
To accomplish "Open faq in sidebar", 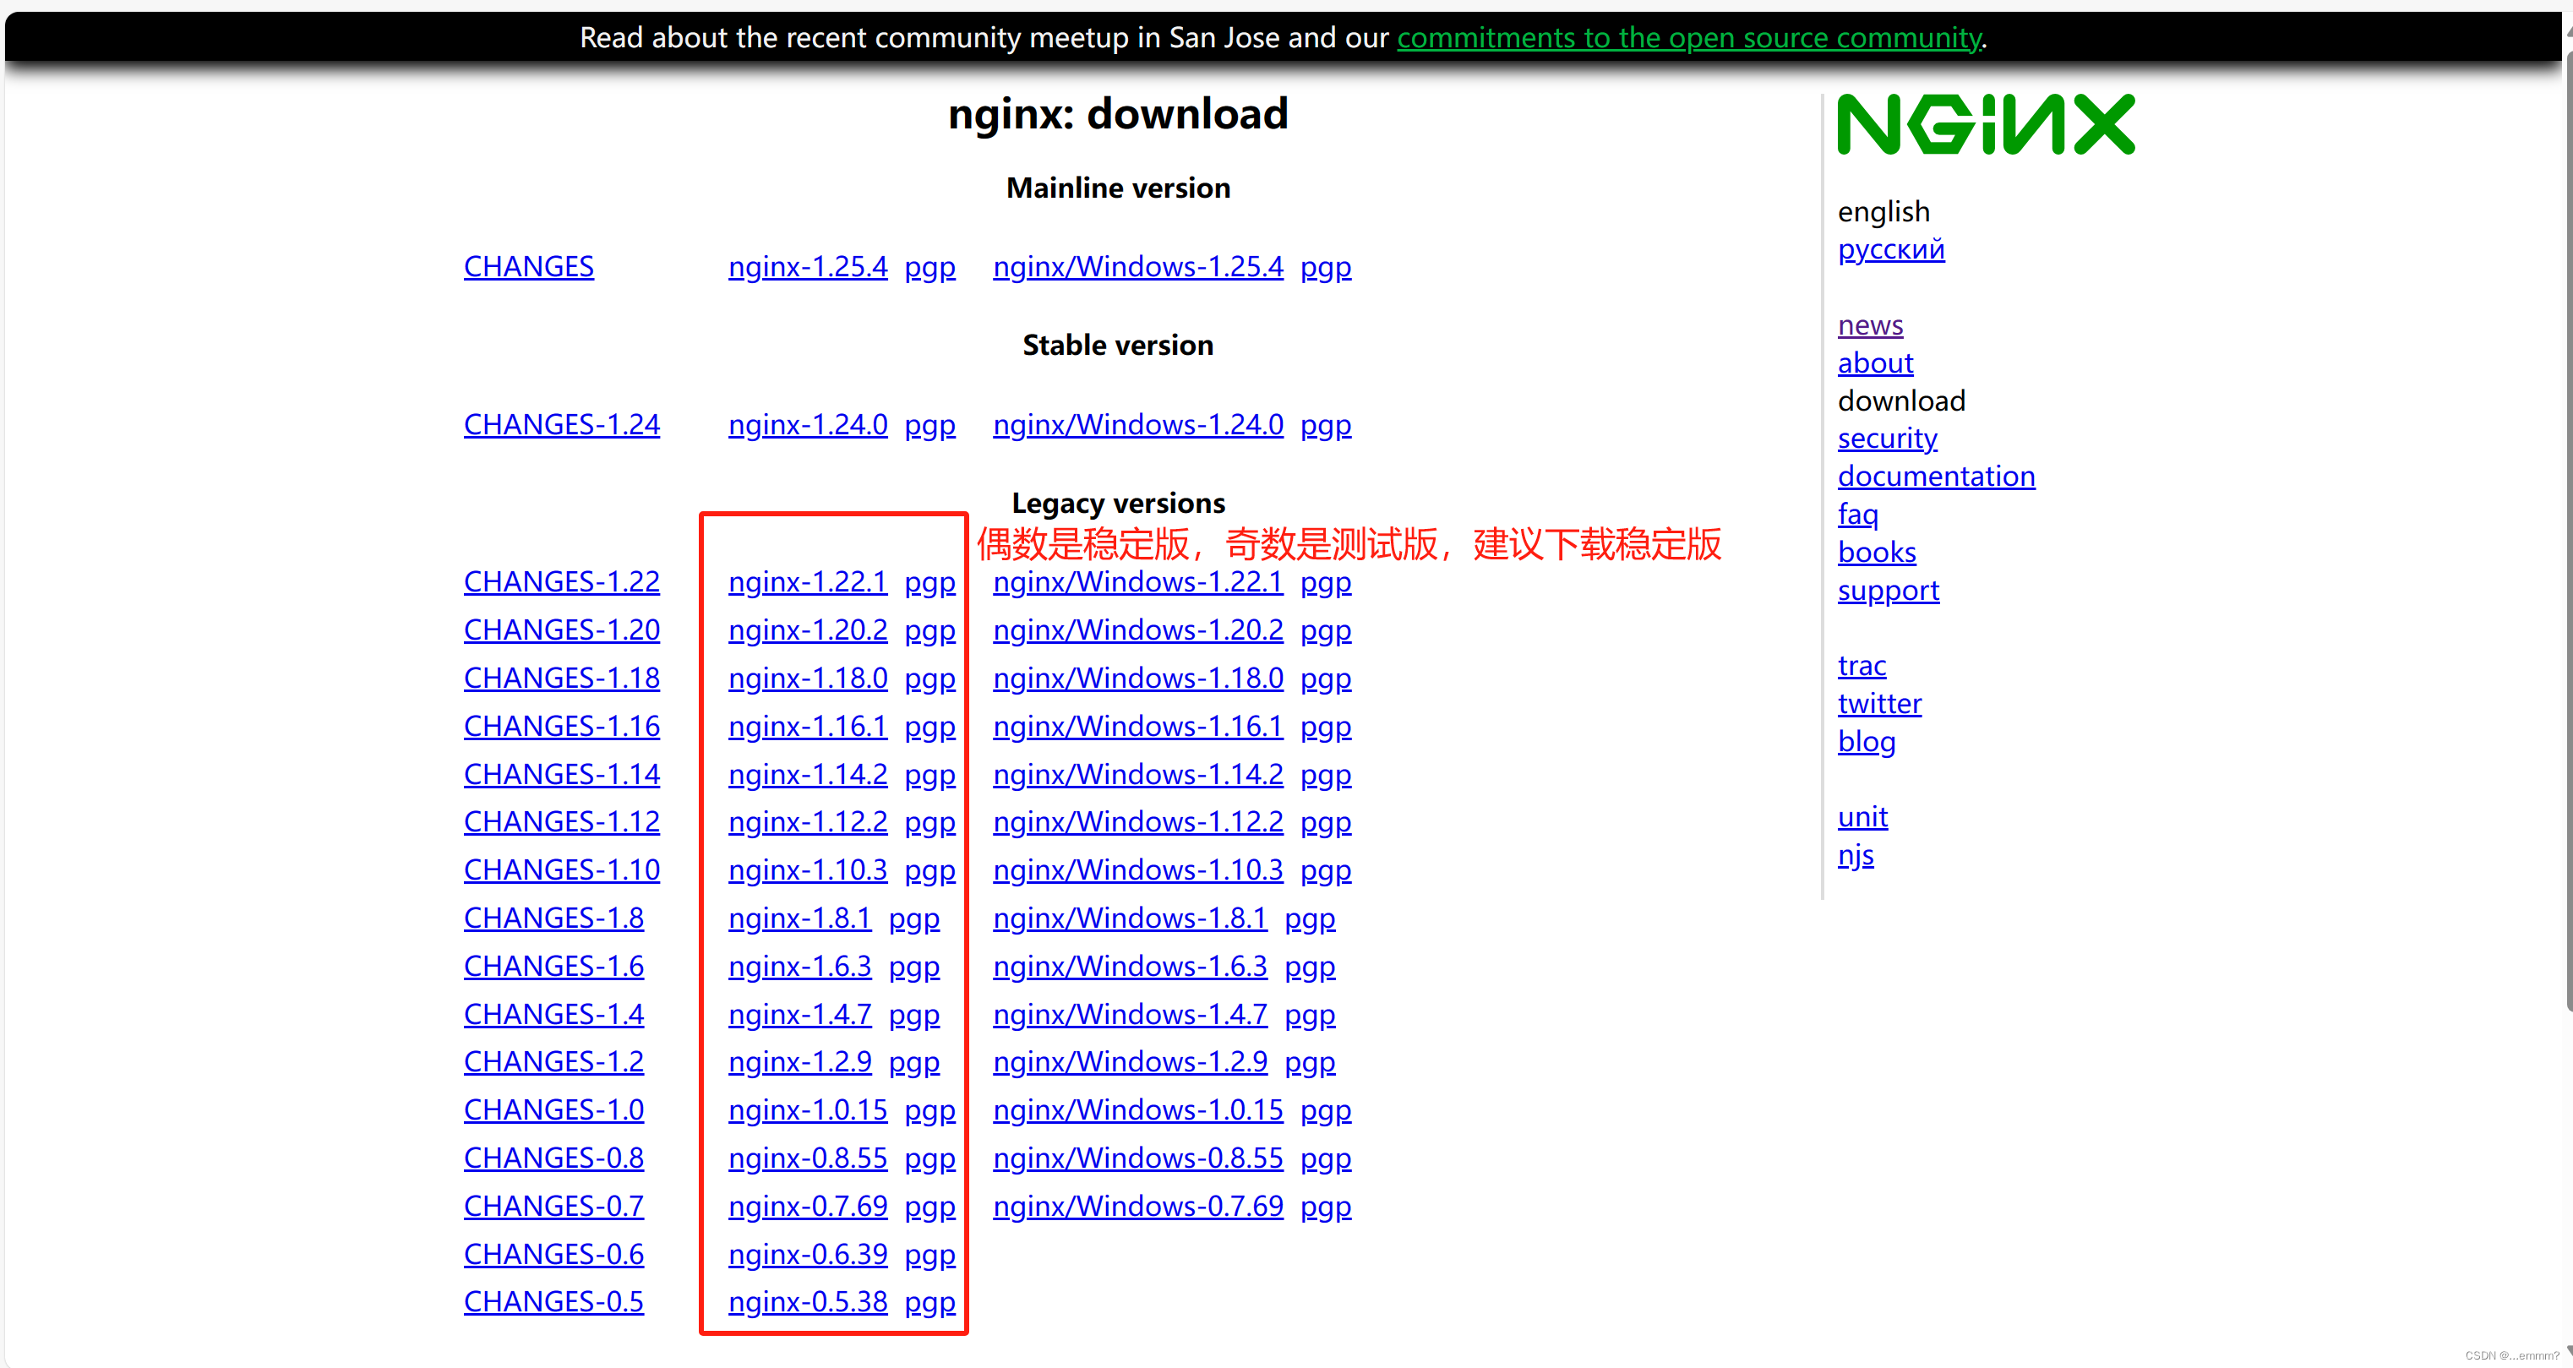I will (1858, 515).
